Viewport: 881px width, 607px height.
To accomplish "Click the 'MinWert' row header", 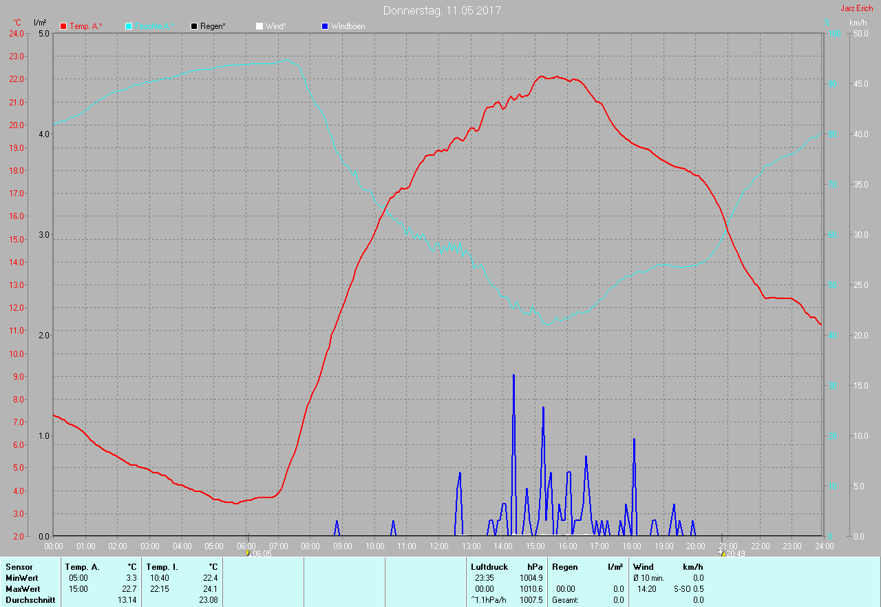I will coord(23,578).
